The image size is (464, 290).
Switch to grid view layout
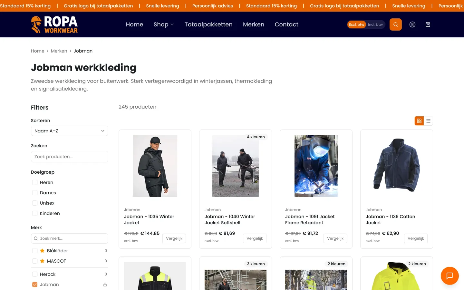(419, 121)
